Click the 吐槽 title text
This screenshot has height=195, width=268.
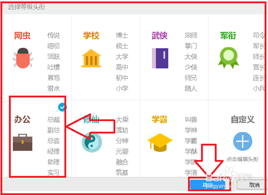(54, 67)
